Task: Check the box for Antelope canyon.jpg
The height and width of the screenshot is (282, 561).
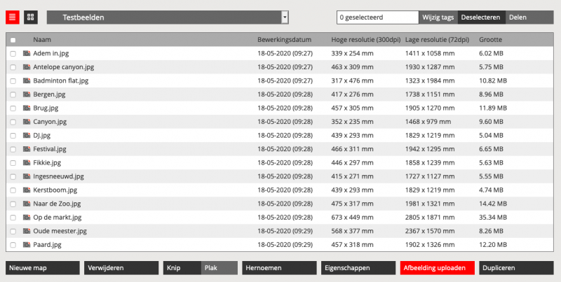Action: [x=13, y=67]
